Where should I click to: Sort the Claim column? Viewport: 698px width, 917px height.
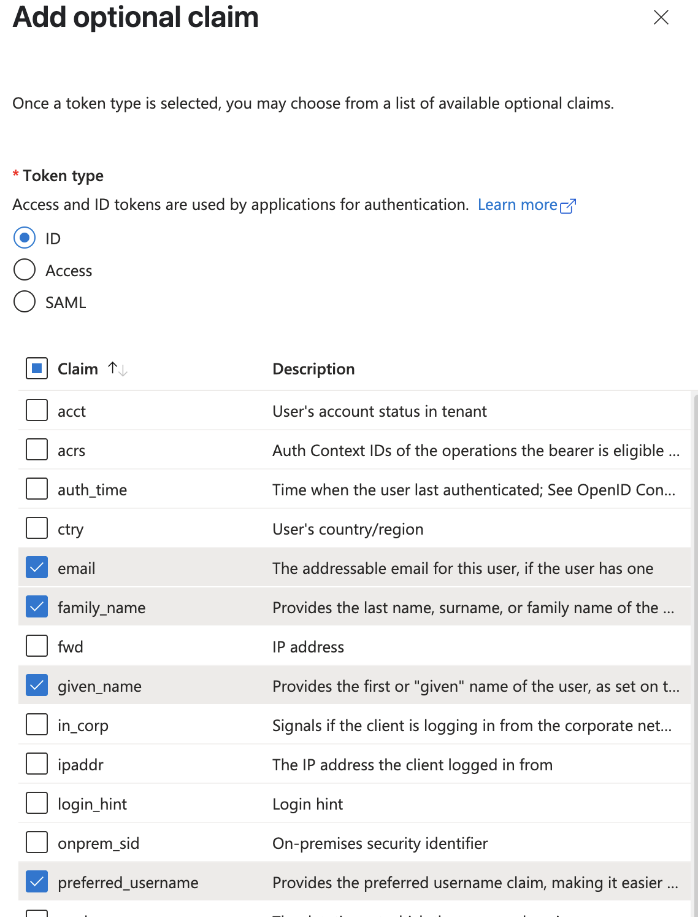tap(117, 368)
